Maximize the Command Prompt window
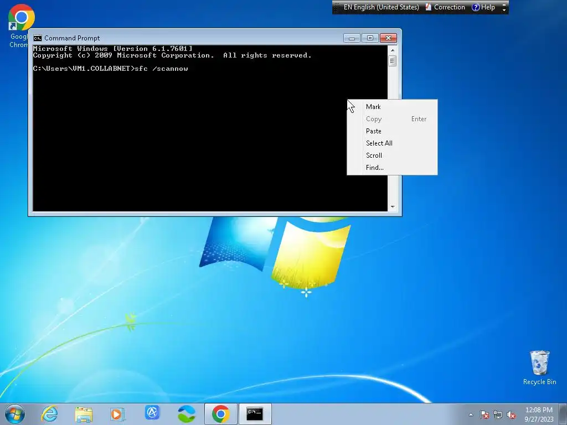 (x=369, y=38)
